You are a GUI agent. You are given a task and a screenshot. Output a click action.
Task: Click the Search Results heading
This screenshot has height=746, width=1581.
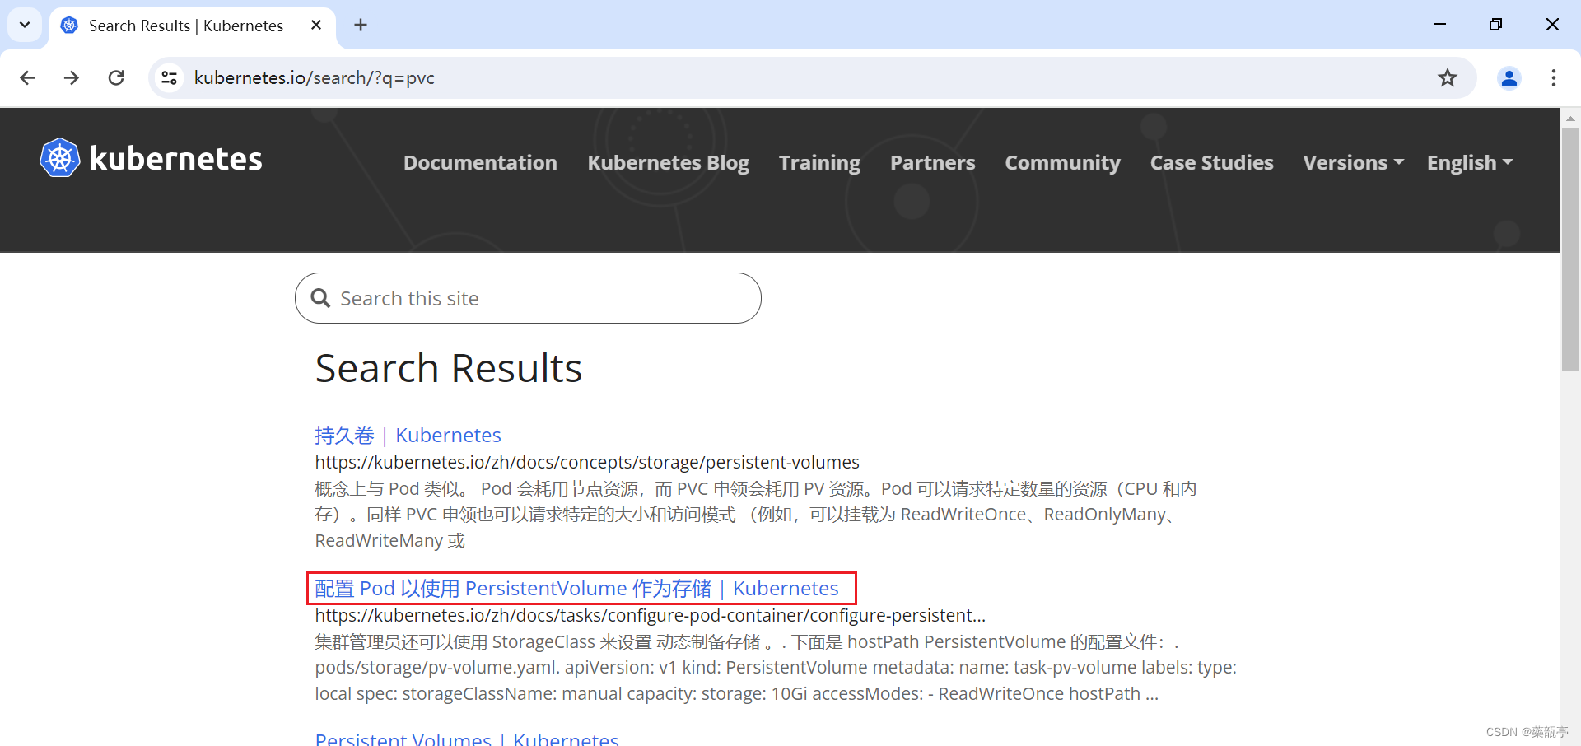tap(449, 367)
